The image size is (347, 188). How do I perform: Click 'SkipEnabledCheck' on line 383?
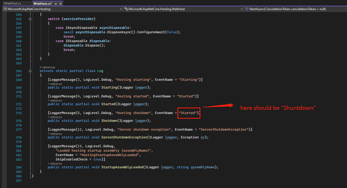click(71, 159)
